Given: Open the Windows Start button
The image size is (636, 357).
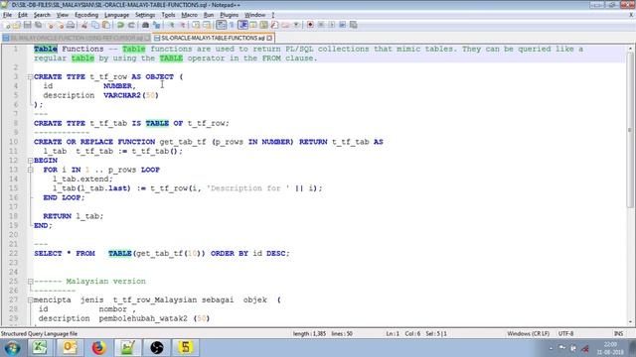Looking at the screenshot, I should click(x=12, y=348).
